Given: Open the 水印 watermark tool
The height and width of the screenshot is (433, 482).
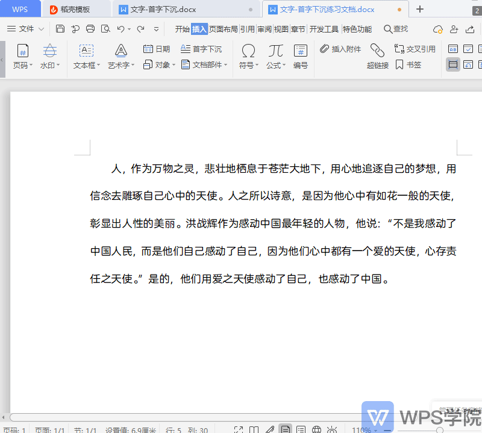Looking at the screenshot, I should click(x=50, y=56).
